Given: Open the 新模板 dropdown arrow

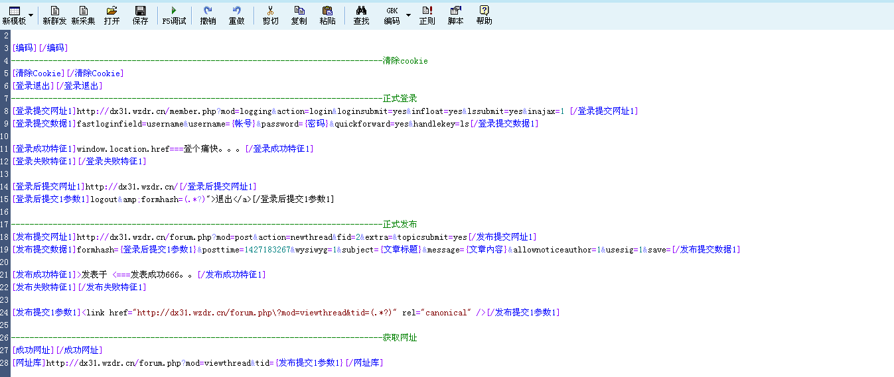Looking at the screenshot, I should (x=31, y=15).
